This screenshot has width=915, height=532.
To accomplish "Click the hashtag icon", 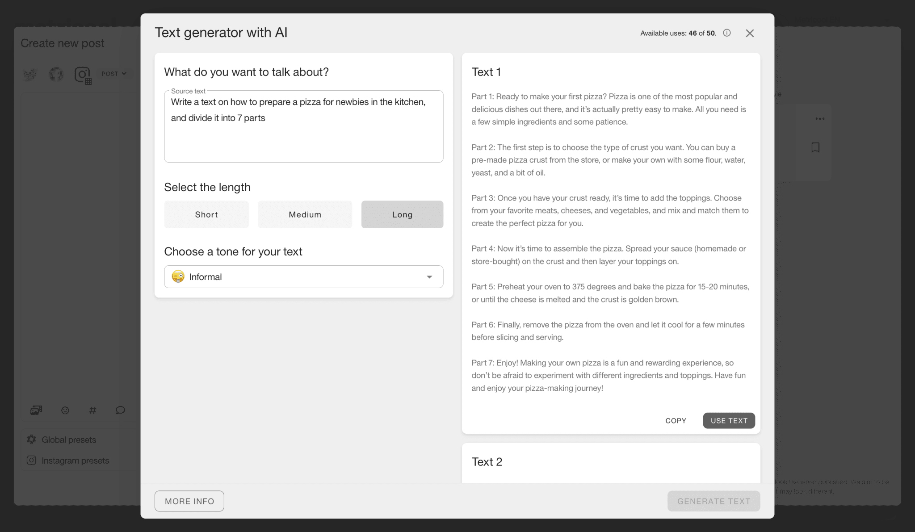I will point(92,410).
